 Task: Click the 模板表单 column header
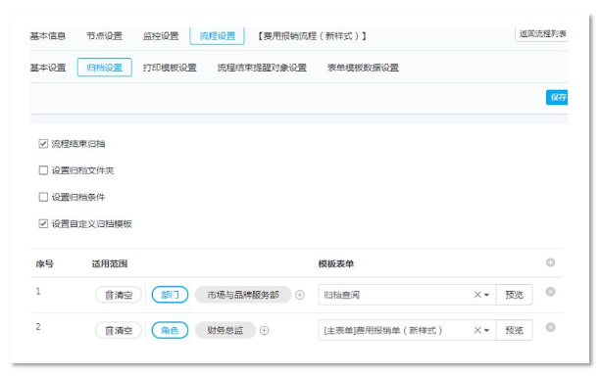point(336,263)
